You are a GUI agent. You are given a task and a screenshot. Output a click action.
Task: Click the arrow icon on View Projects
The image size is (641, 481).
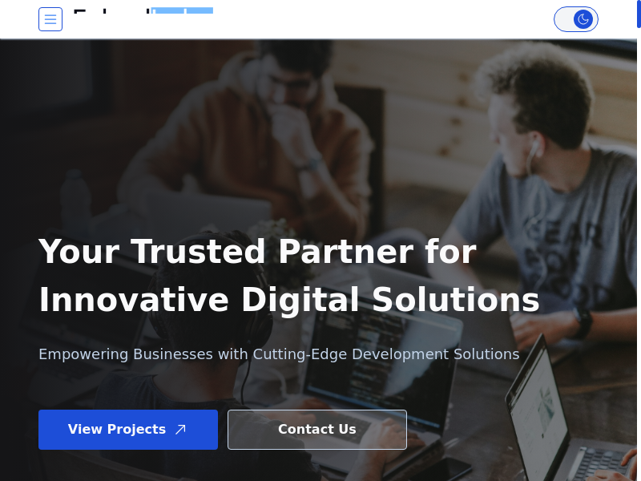[180, 430]
